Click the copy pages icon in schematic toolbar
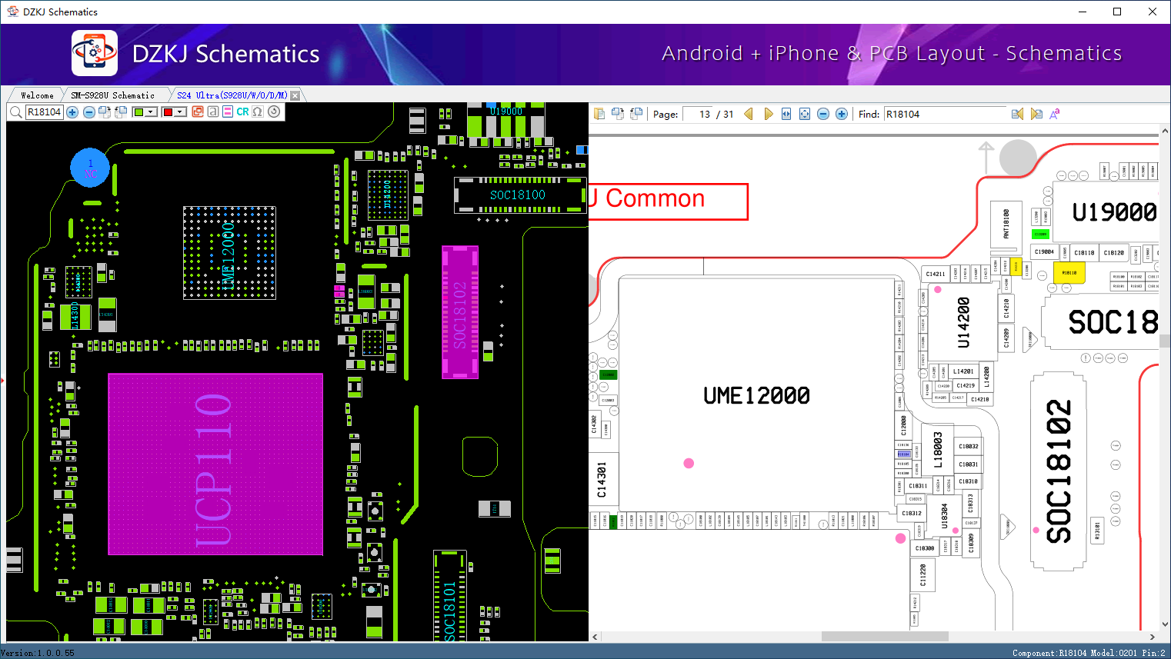The image size is (1171, 659). (600, 114)
